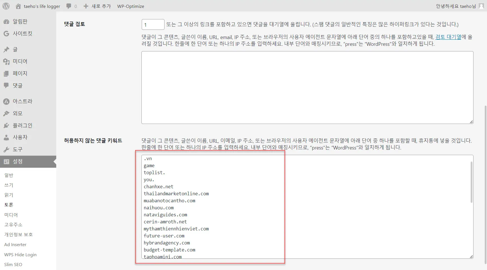
Task: Click the thailandmarketonline.com line
Action: (x=176, y=194)
